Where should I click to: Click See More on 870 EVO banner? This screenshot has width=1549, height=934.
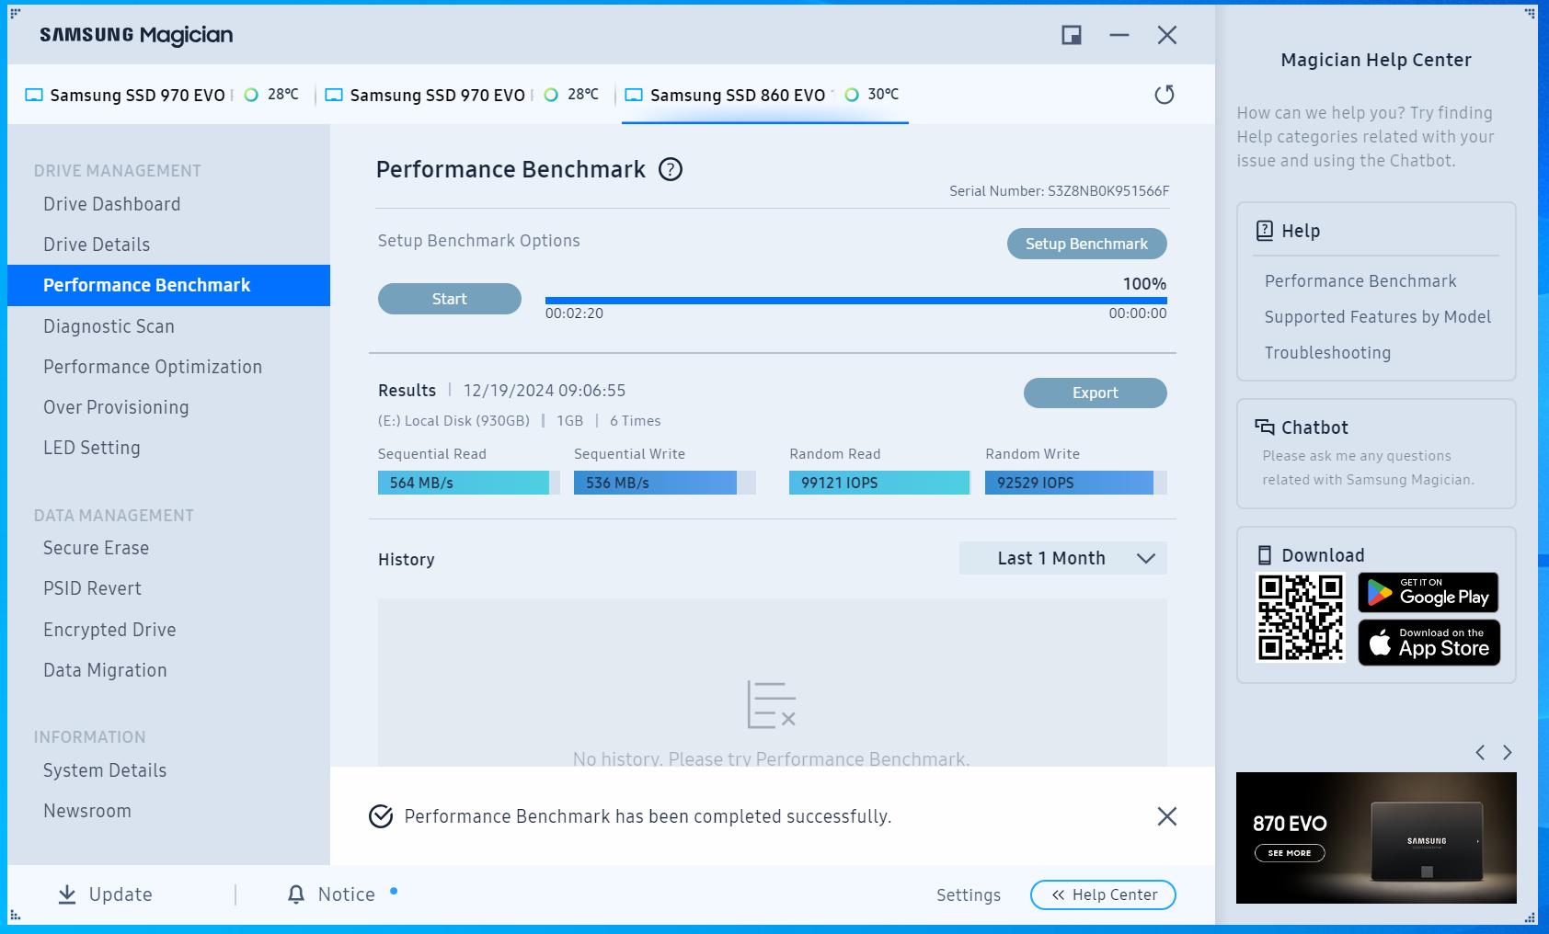tap(1290, 853)
